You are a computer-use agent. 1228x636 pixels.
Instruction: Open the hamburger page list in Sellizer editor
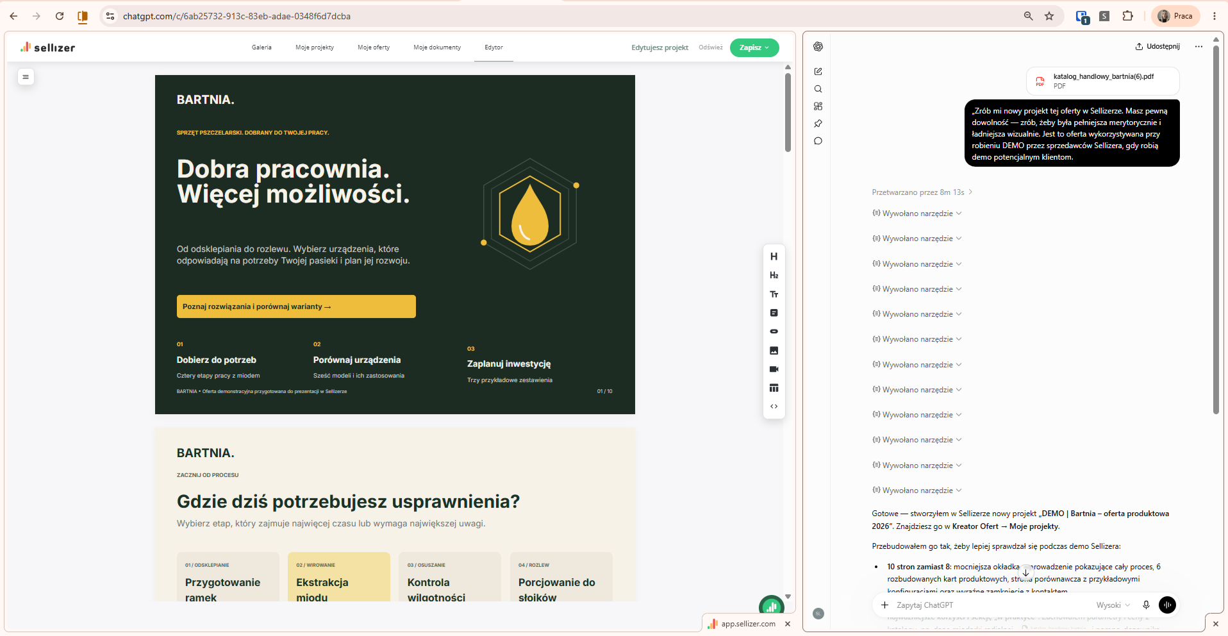click(x=26, y=77)
